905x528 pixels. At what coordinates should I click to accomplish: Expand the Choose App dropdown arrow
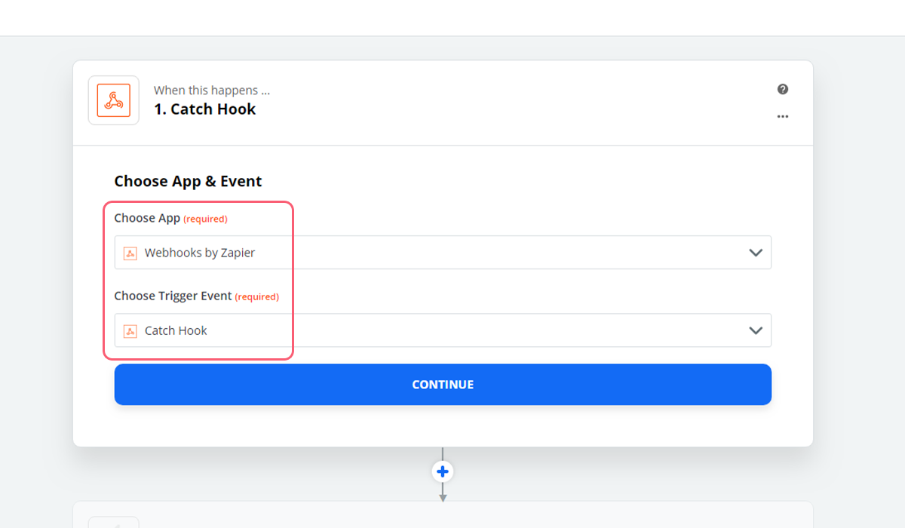click(x=756, y=253)
